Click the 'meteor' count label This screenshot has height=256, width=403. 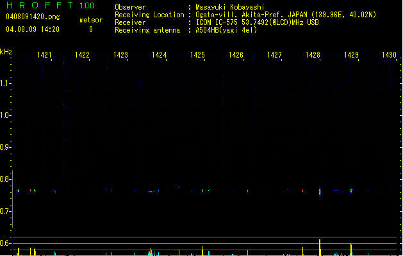tap(91, 20)
